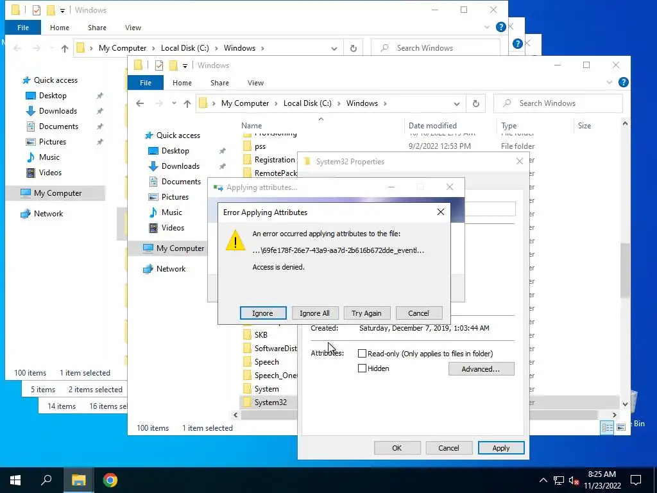Viewport: 657px width, 493px height.
Task: Select the Speech folder in file list
Action: point(260,362)
